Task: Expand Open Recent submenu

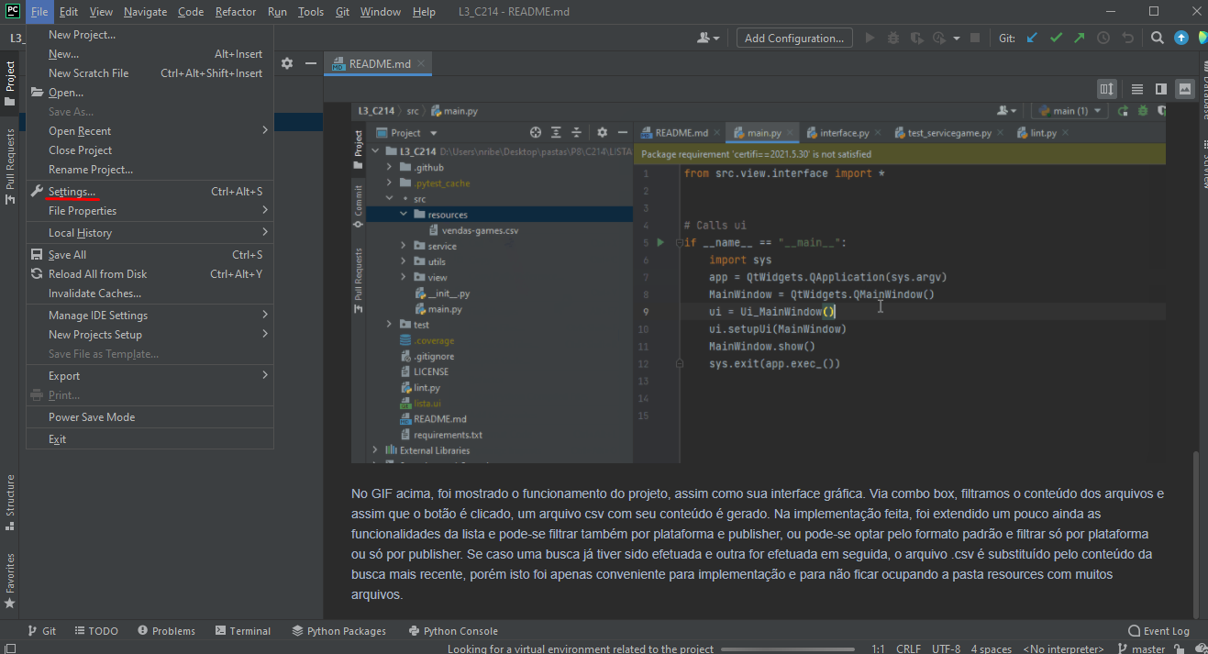Action: (150, 131)
